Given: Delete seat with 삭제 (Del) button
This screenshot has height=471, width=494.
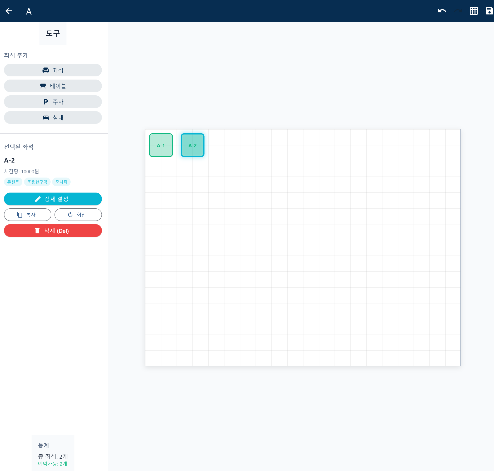Looking at the screenshot, I should (x=53, y=231).
